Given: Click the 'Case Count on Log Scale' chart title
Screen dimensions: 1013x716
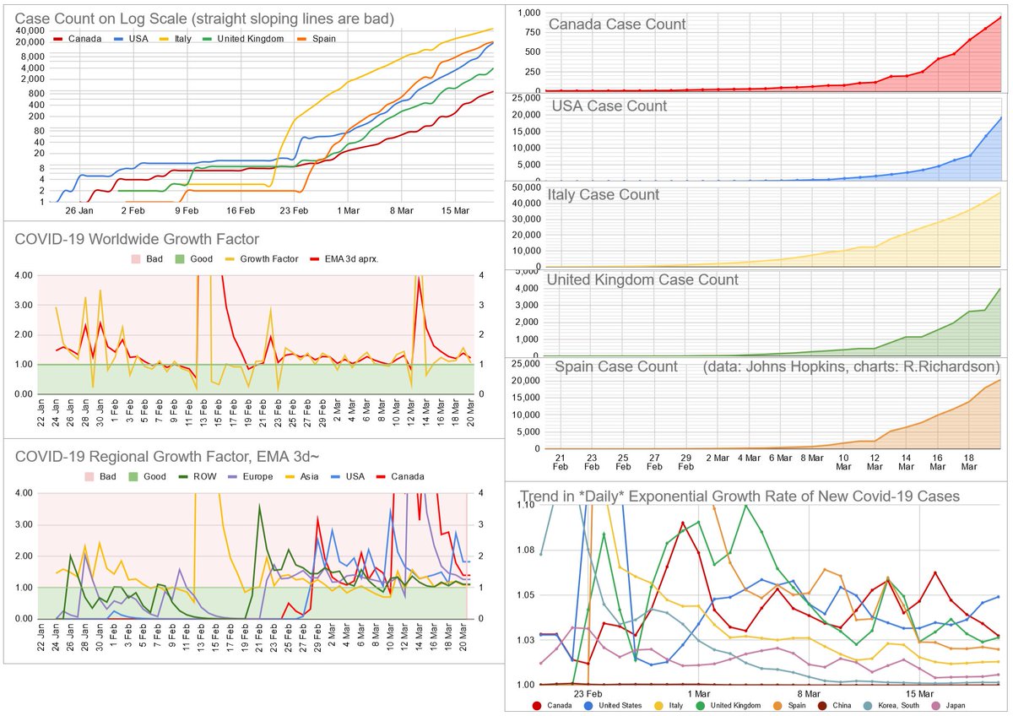Looking at the screenshot, I should (206, 19).
